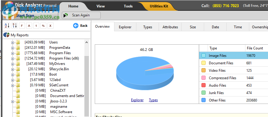
Task: Select the Documents and Settings folder
Action: pos(67,96)
